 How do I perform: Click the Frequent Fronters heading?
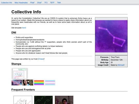(x=23, y=90)
